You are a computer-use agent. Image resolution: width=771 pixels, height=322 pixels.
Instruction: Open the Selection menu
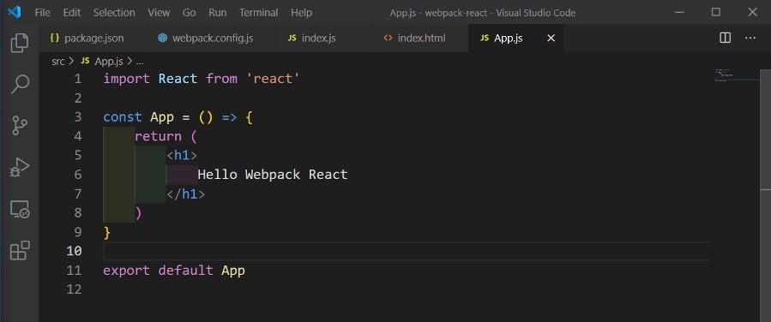coord(114,12)
